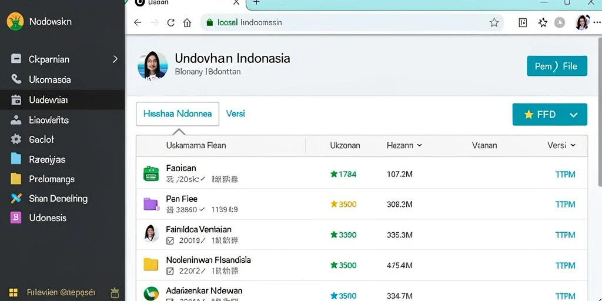Reload the browser page

click(171, 23)
